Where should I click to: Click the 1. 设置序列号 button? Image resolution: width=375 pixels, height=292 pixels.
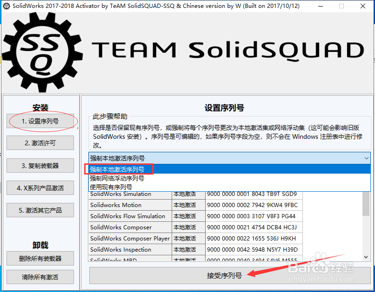pos(40,121)
